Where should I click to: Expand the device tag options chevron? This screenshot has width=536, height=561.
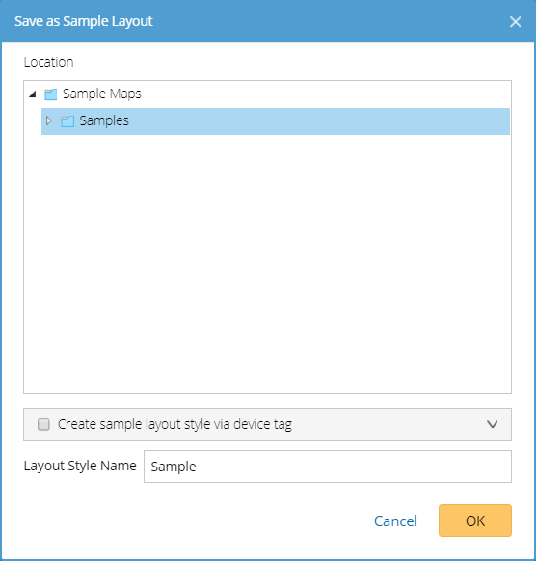[492, 424]
